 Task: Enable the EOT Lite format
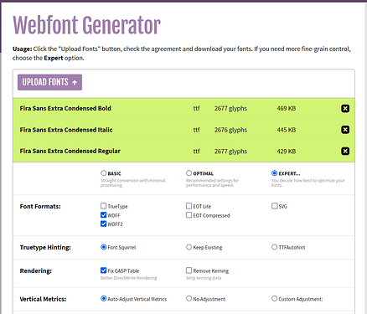(x=189, y=206)
